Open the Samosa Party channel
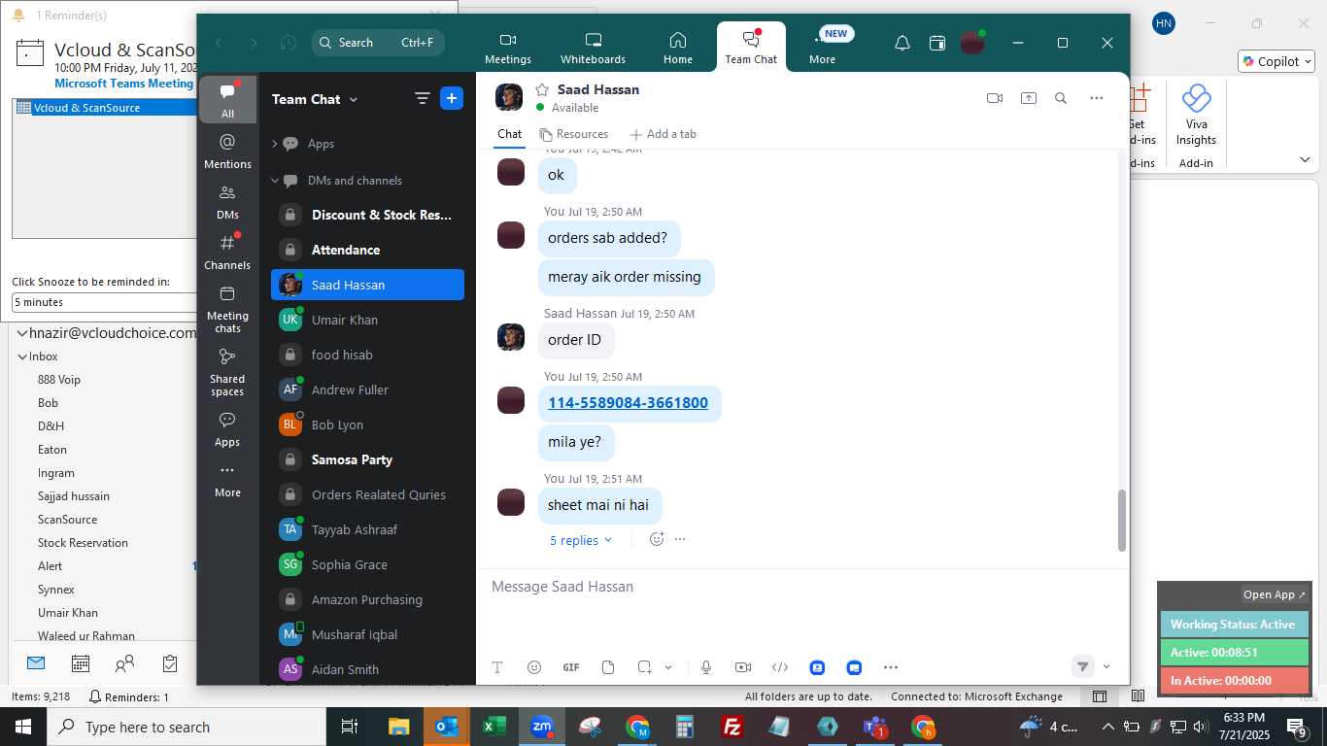The image size is (1327, 746). (x=367, y=459)
